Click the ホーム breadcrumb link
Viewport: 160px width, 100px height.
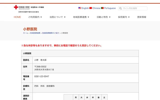25,33
